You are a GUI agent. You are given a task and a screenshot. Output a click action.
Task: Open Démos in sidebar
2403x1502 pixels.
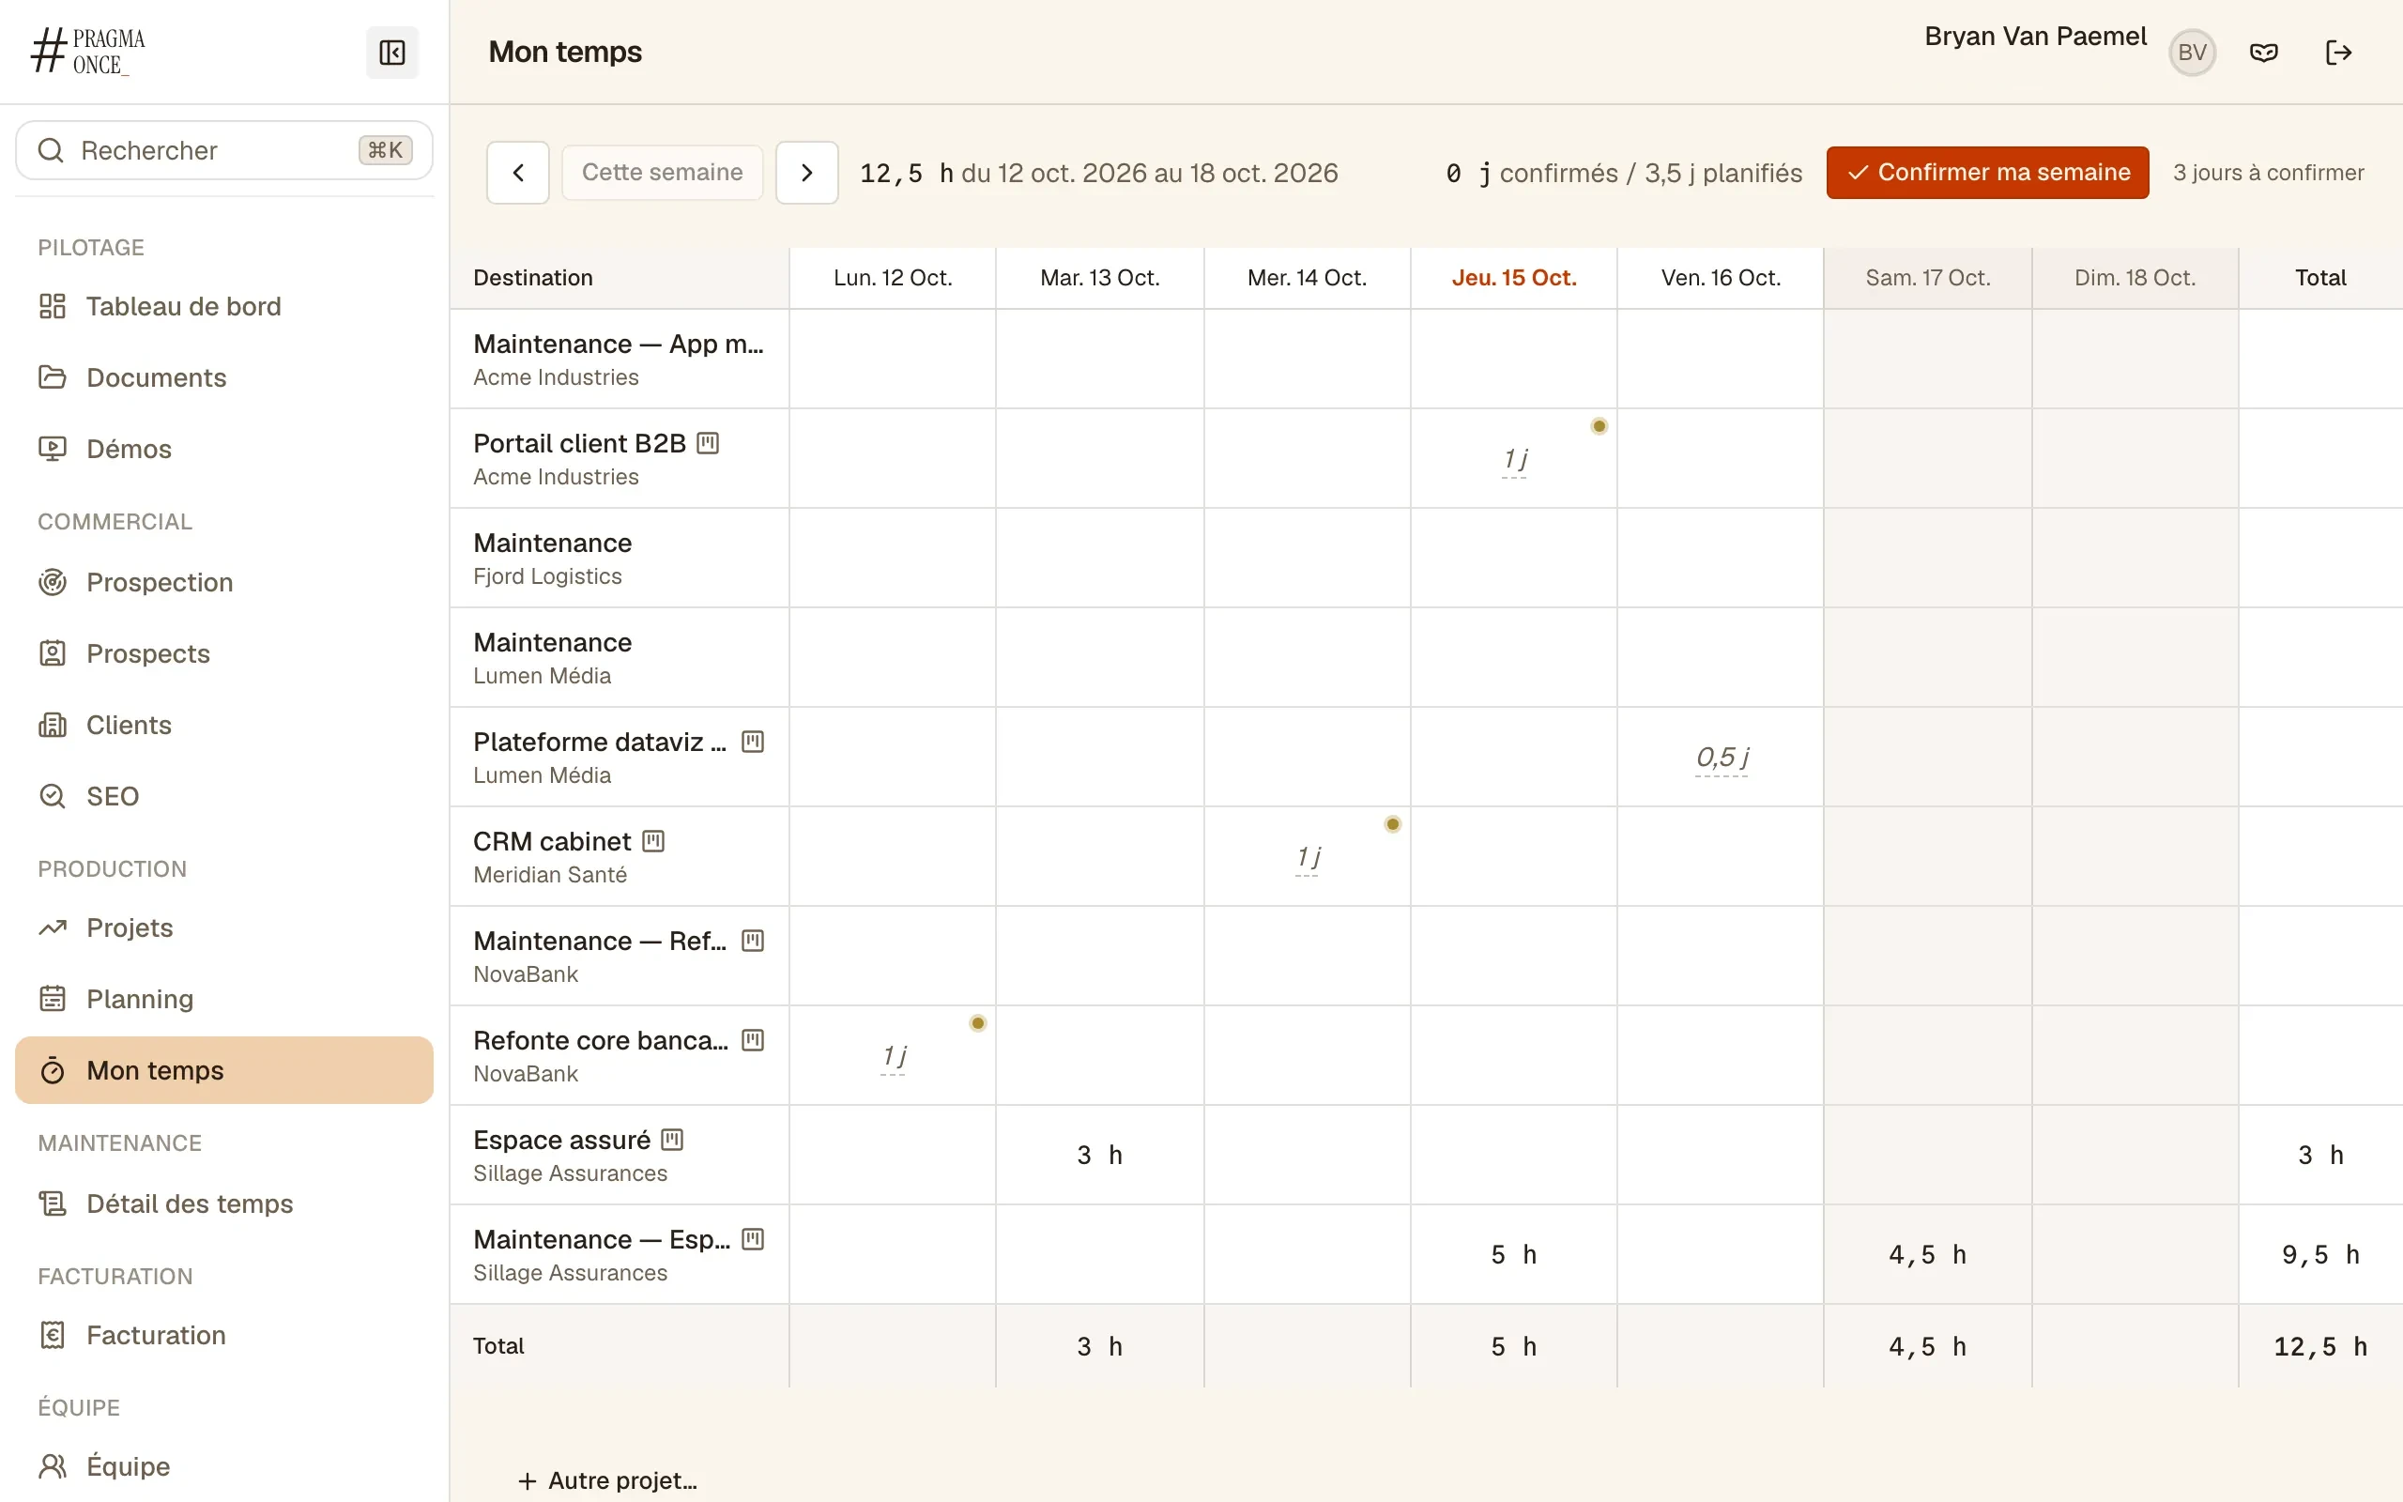point(224,449)
